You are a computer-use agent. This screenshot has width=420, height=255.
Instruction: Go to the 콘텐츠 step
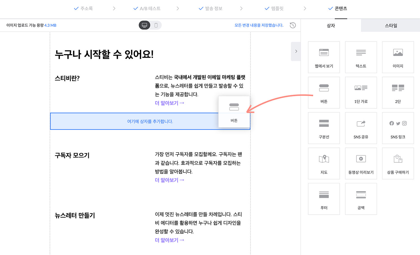(x=338, y=8)
